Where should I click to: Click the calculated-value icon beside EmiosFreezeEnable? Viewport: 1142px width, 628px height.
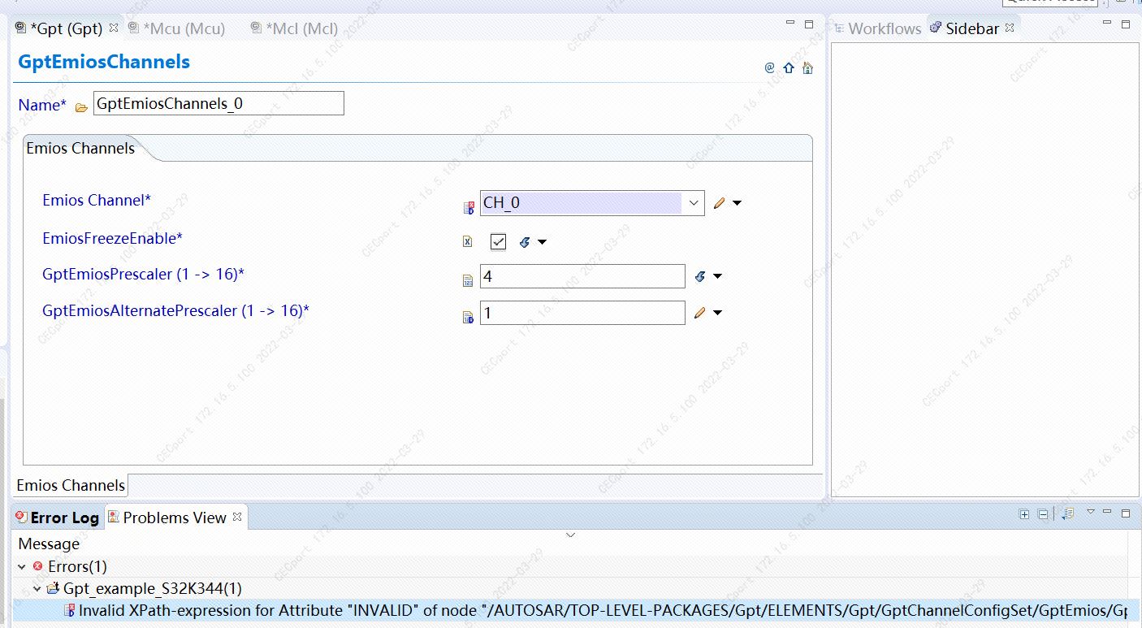pyautogui.click(x=524, y=242)
